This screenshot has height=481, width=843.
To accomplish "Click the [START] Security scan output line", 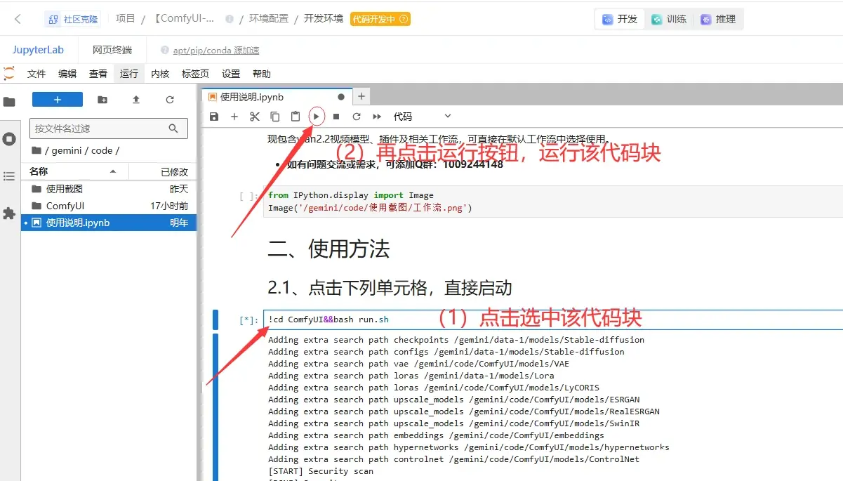I will point(321,471).
